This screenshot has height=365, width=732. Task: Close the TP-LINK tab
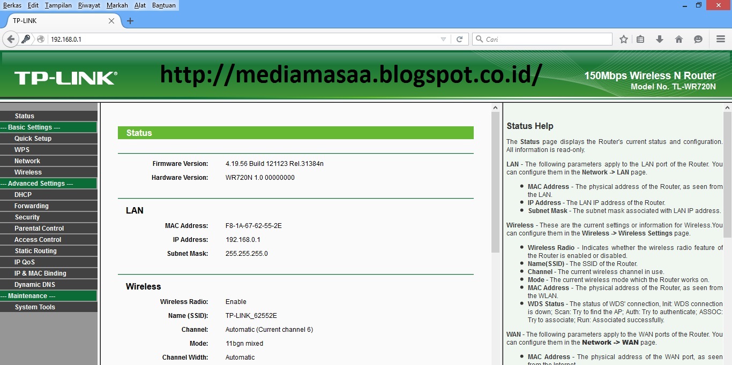click(111, 21)
